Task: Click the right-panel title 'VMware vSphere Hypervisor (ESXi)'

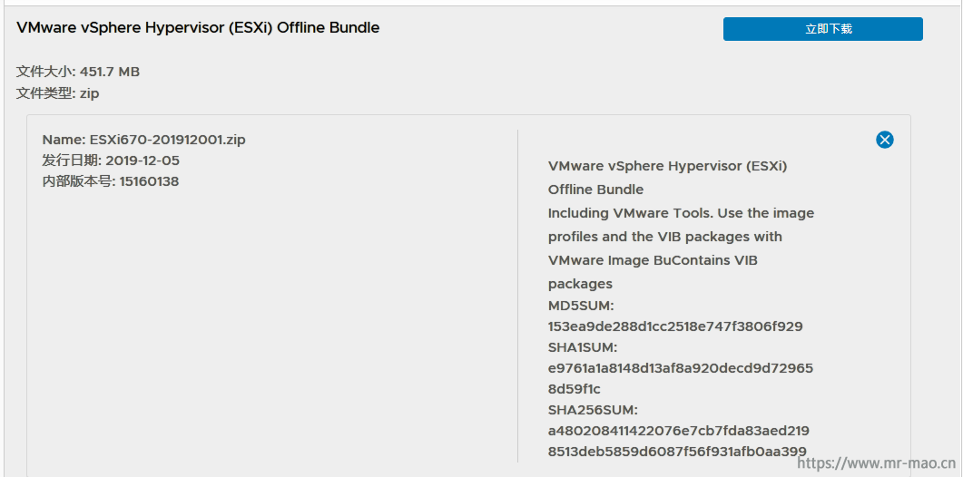Action: coord(668,166)
